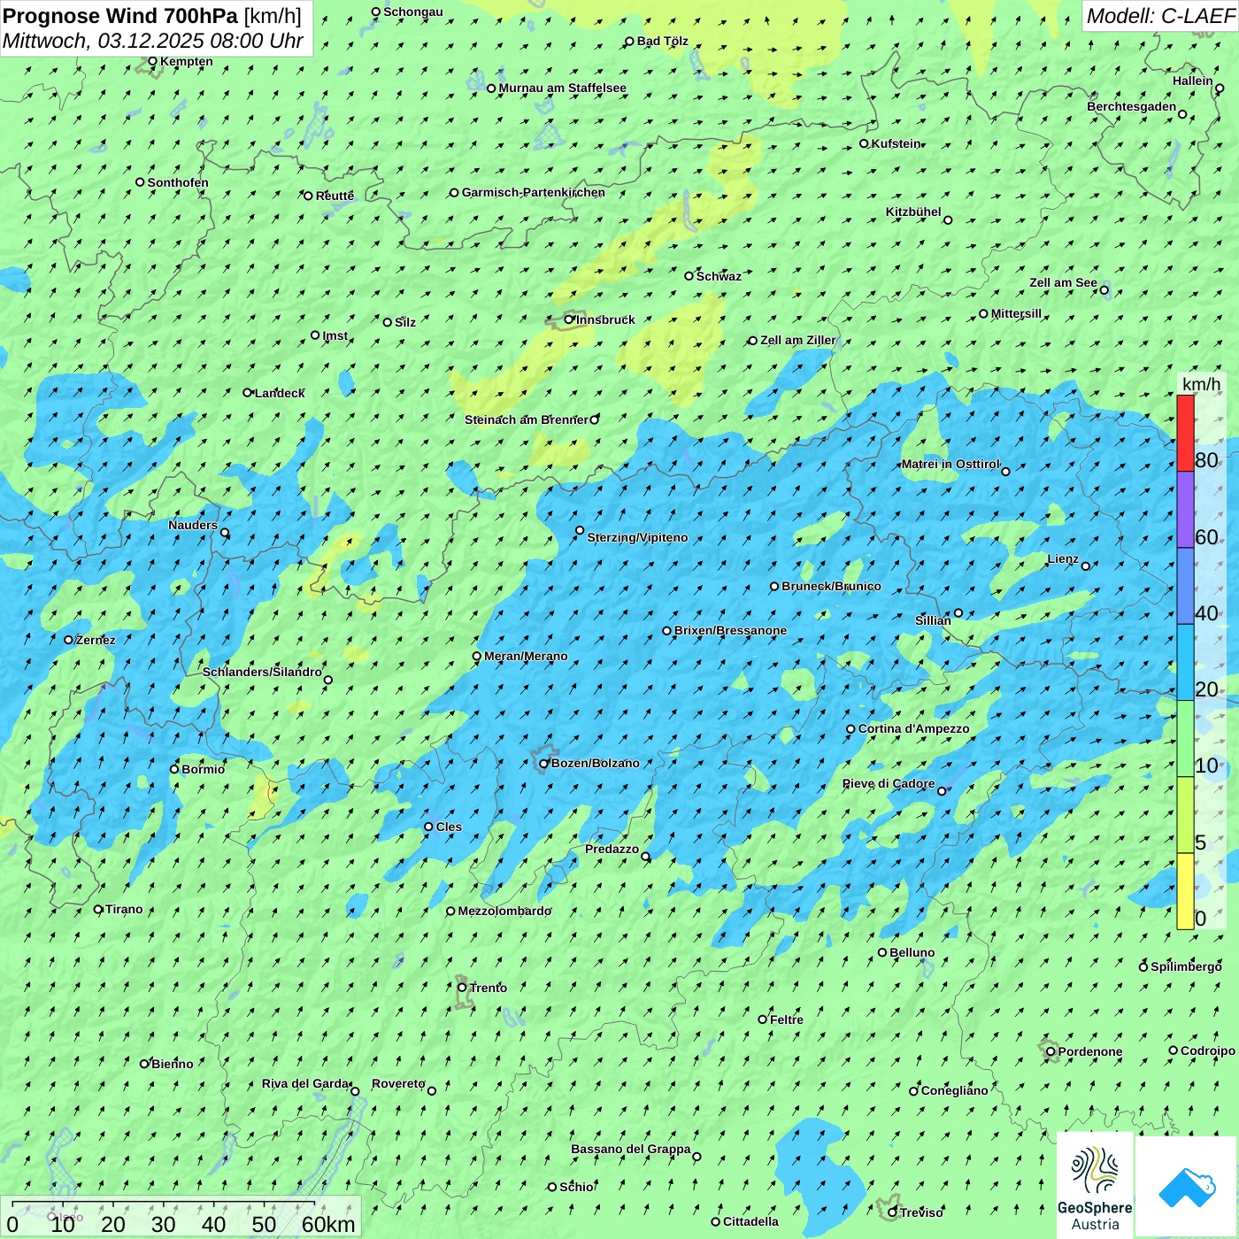
Task: Click the 'Bassano del Grappa' label
Action: (x=631, y=1149)
